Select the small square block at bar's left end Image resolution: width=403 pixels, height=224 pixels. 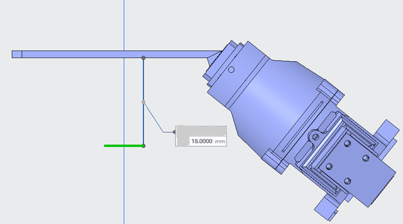(x=17, y=54)
